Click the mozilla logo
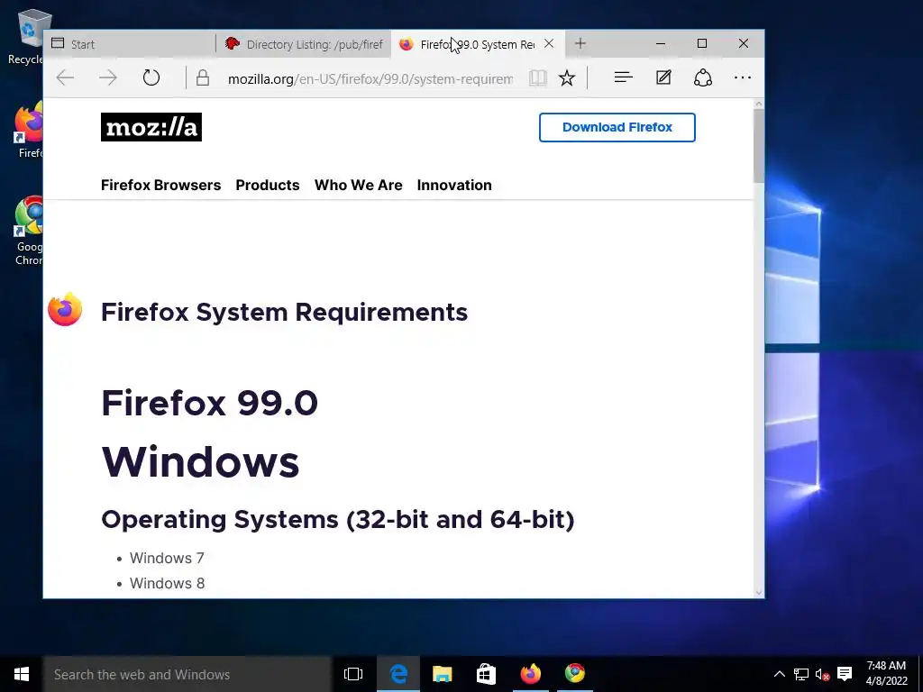Viewport: 923px width, 692px height. pyautogui.click(x=151, y=127)
